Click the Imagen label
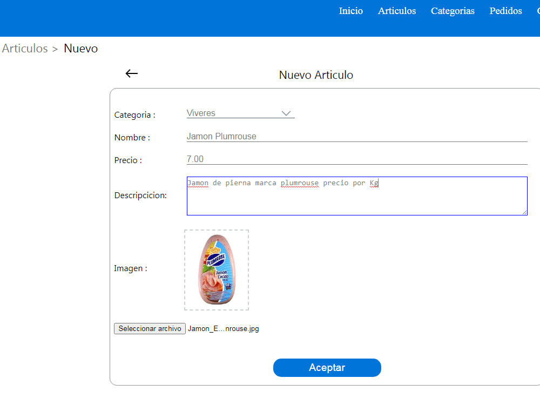This screenshot has width=540, height=405. tap(131, 268)
